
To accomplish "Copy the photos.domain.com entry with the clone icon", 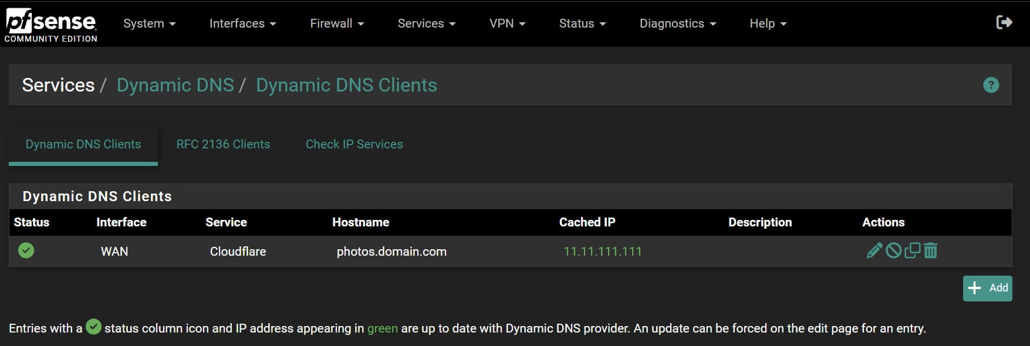I will pyautogui.click(x=912, y=250).
